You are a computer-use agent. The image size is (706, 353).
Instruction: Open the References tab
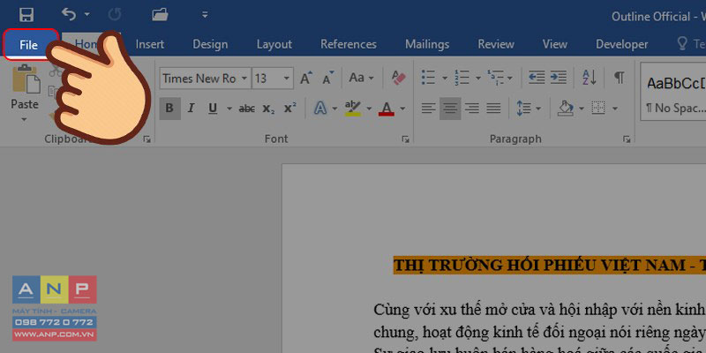click(349, 44)
